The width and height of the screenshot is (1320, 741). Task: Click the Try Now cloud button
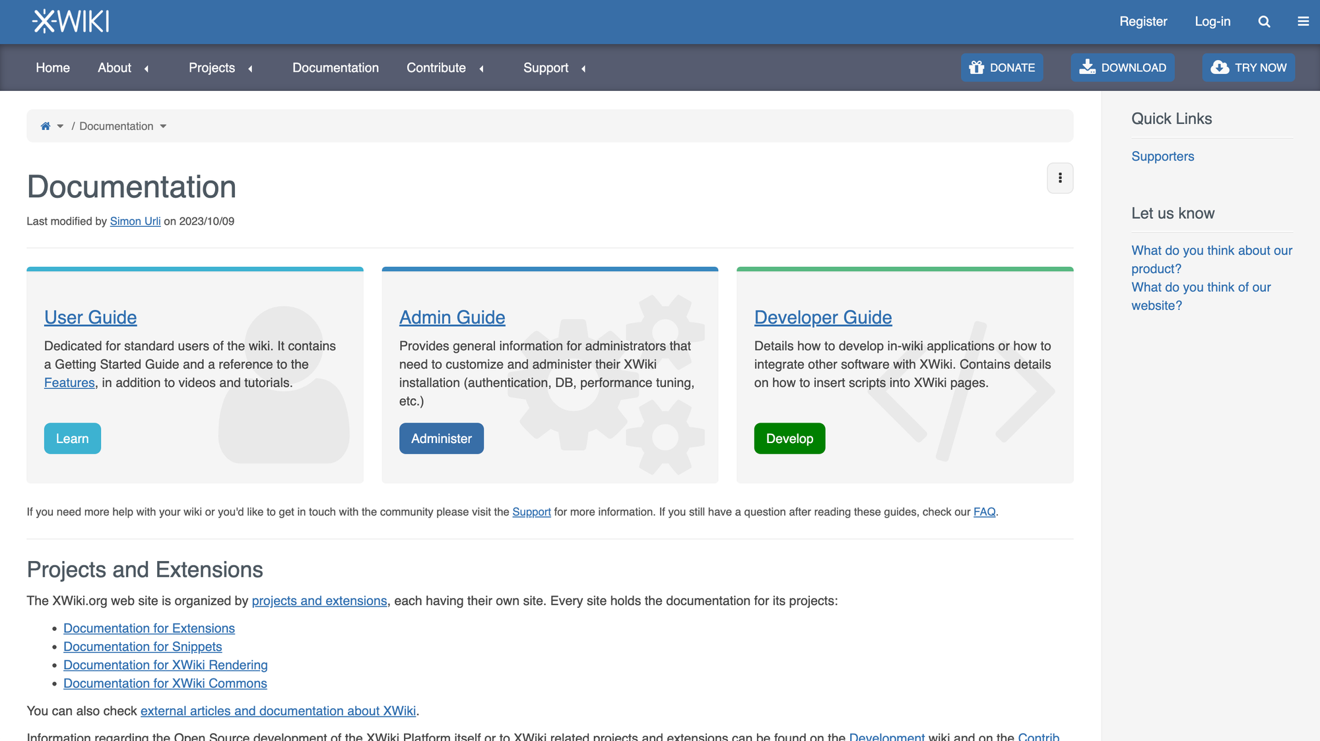1249,68
